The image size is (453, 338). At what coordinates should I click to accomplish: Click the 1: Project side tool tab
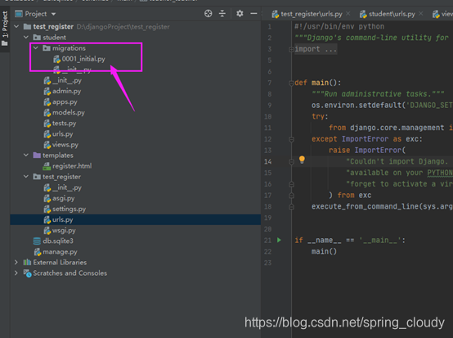(x=5, y=29)
